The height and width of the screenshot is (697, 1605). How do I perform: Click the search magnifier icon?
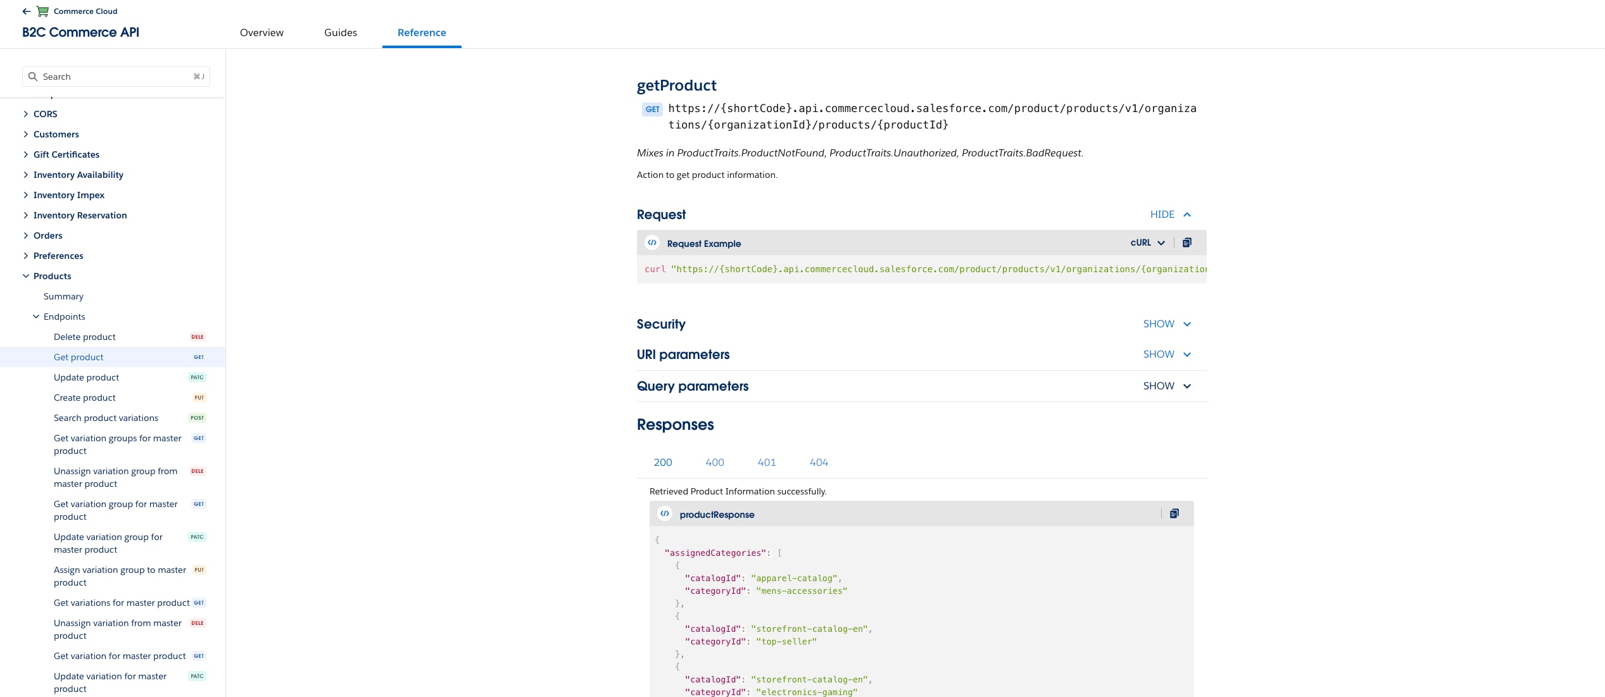coord(33,77)
